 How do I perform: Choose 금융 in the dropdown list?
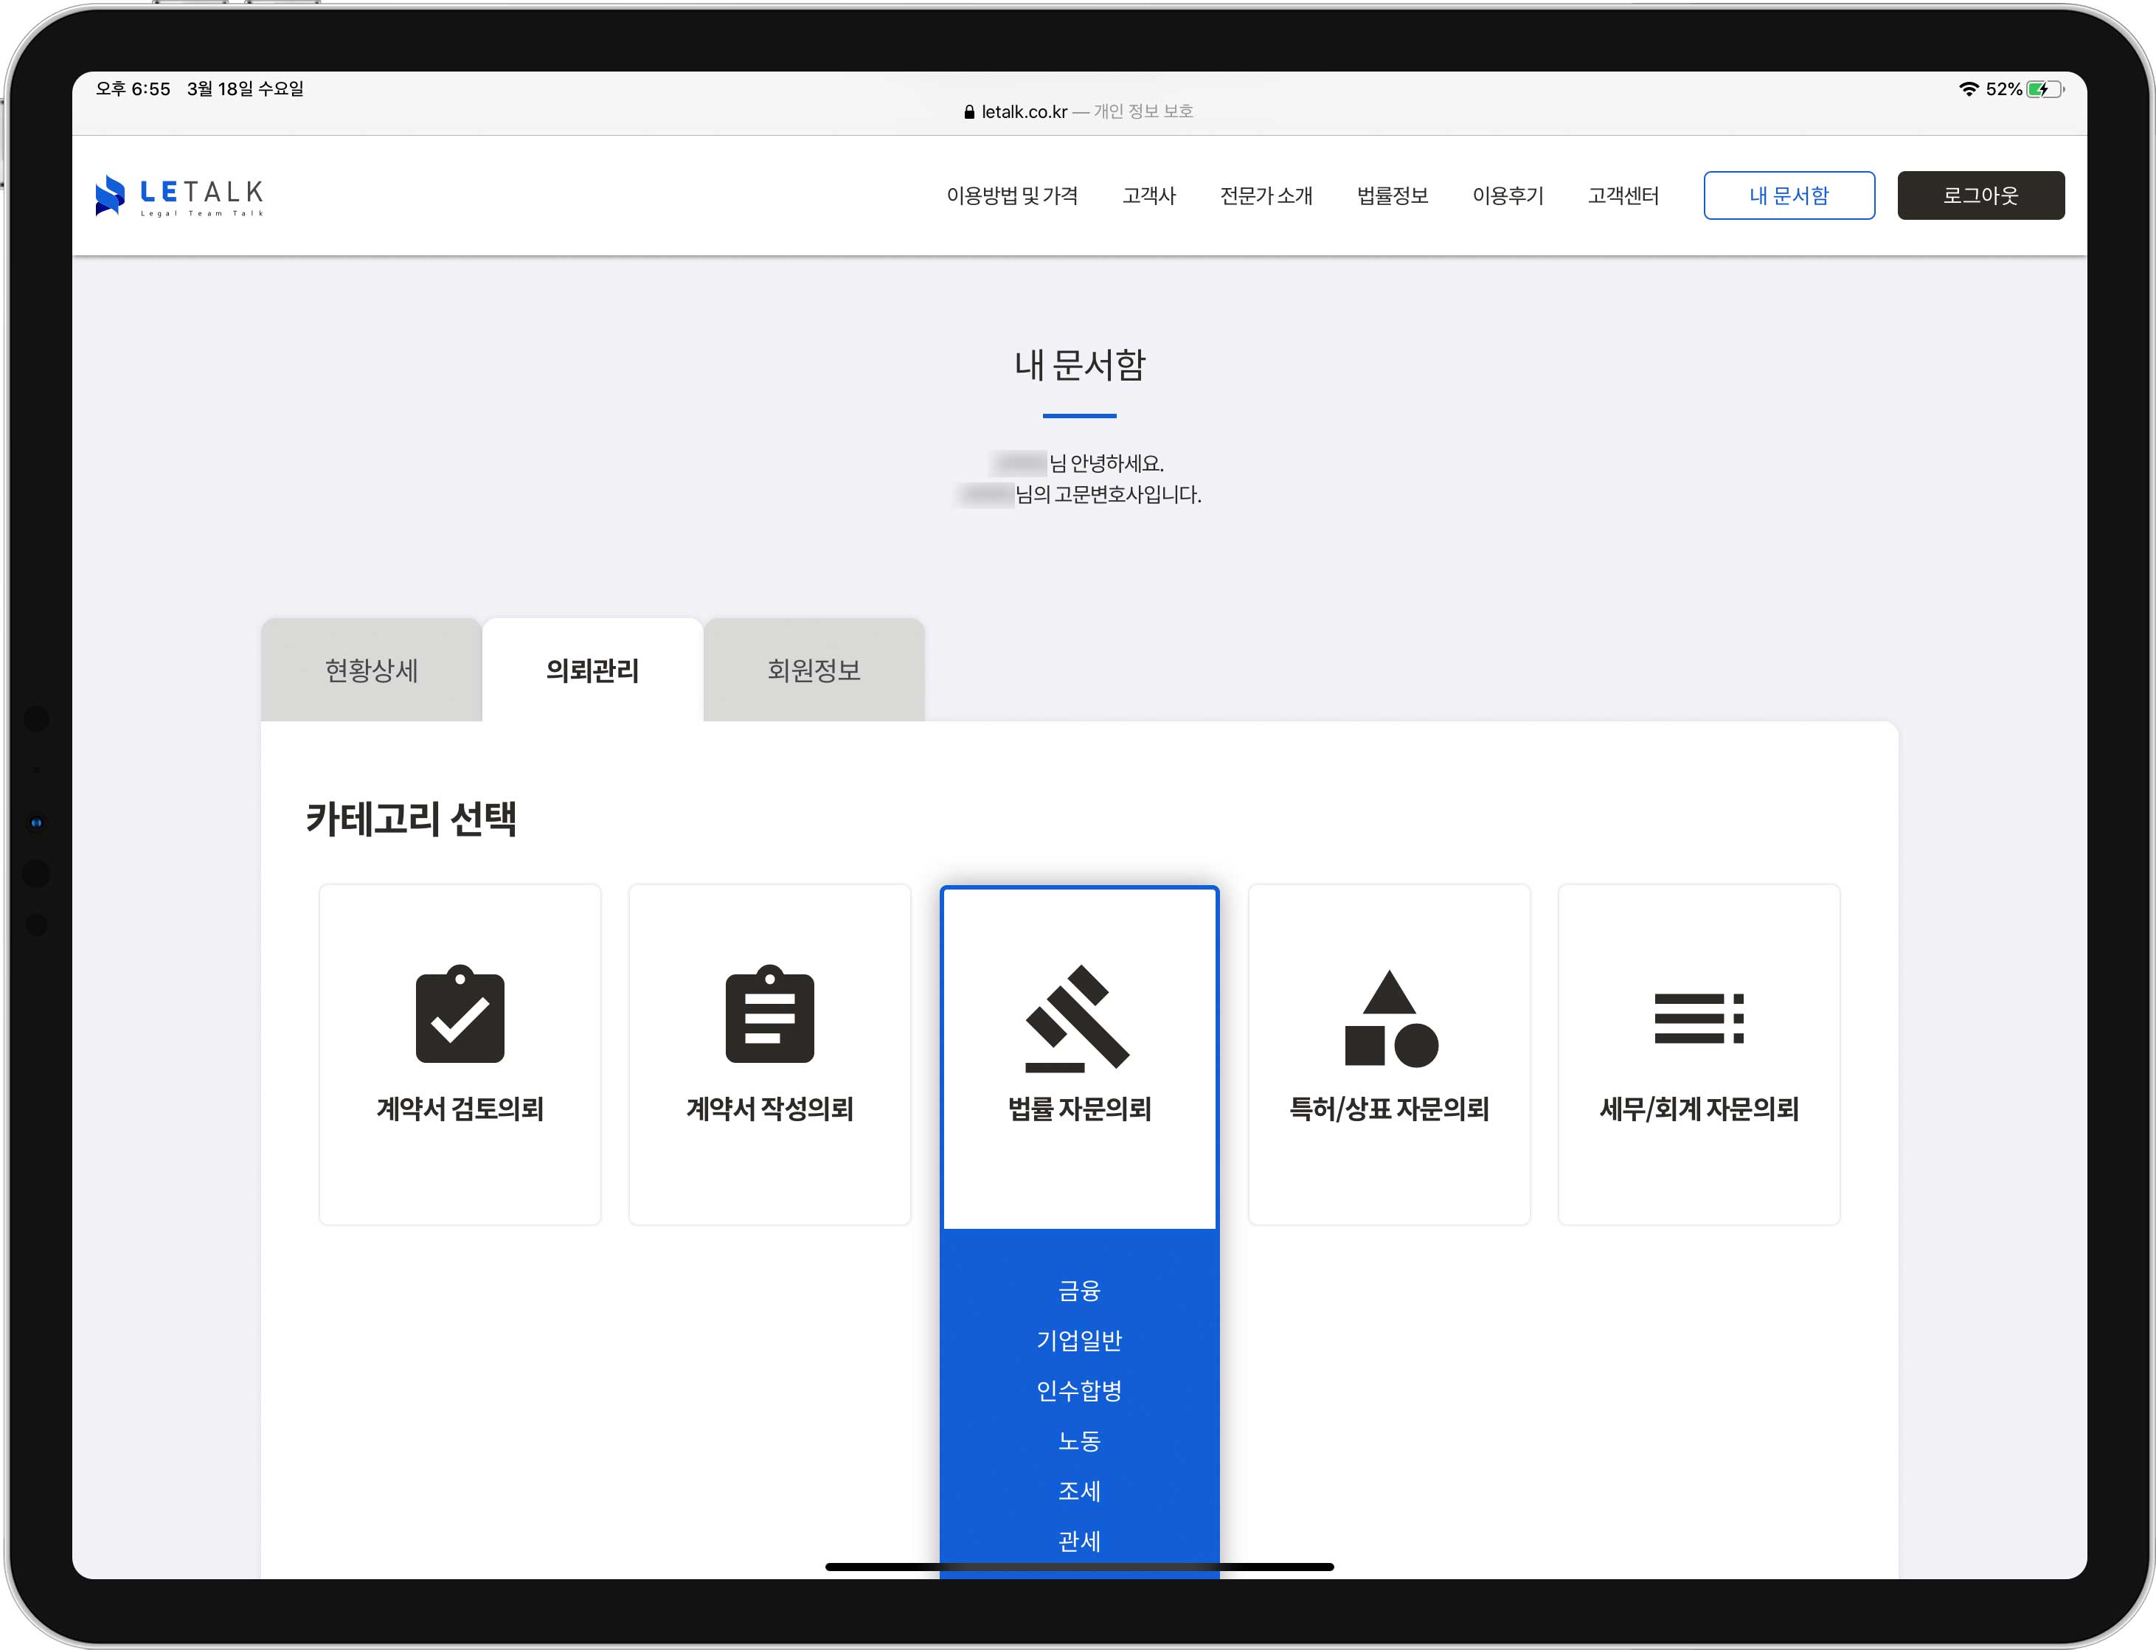pos(1078,1291)
